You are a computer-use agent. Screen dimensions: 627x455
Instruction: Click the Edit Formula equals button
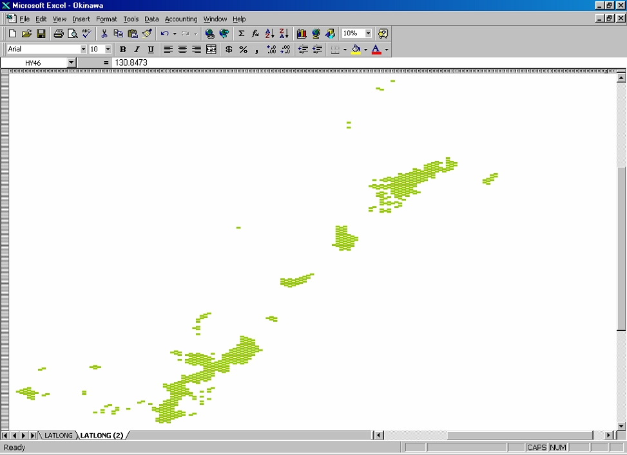106,62
